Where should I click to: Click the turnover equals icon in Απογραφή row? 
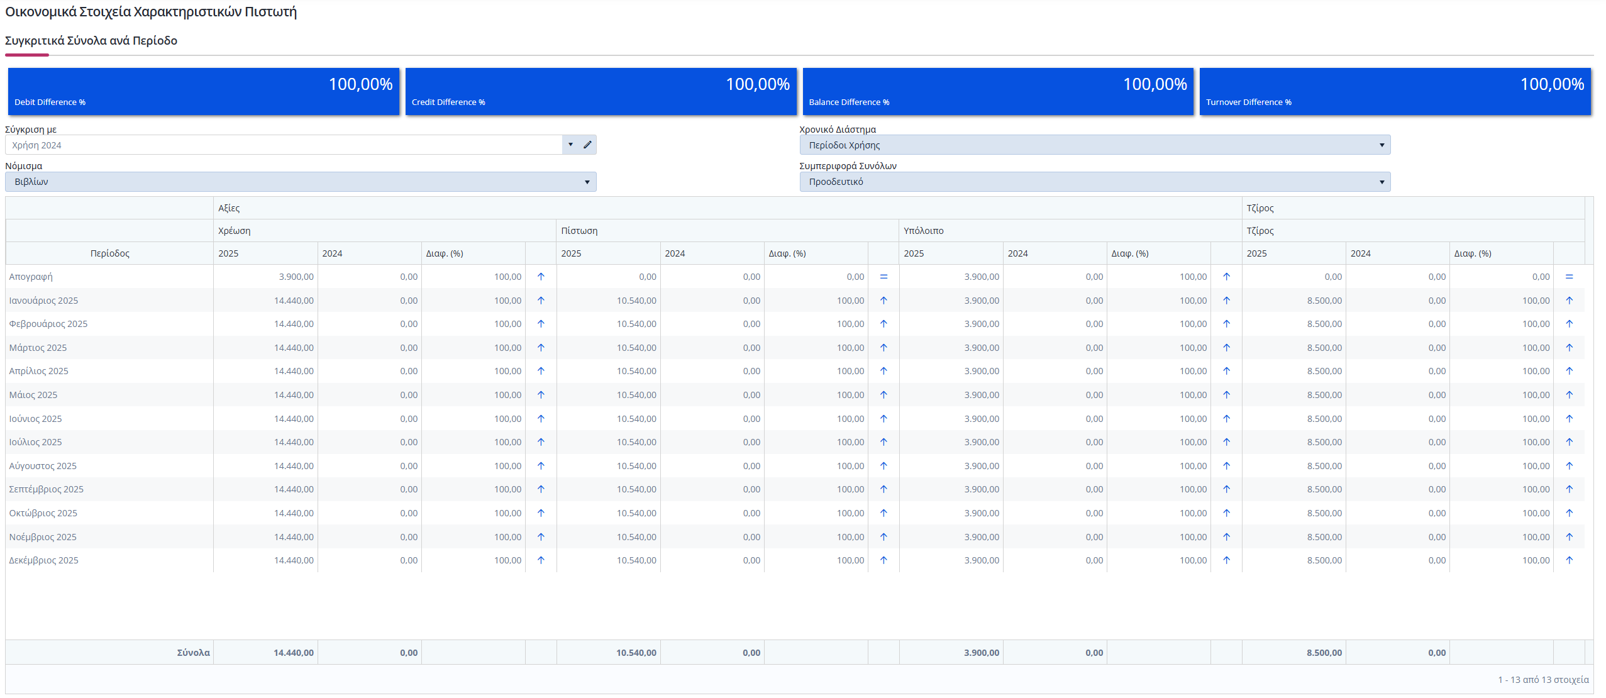tap(1569, 277)
